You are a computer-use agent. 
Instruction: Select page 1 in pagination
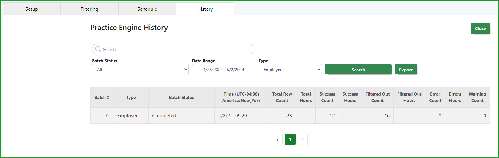point(290,140)
